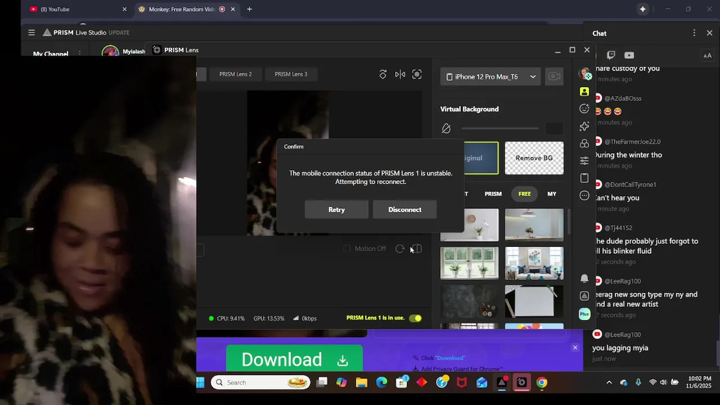Adjust the Virtual Background blur slider

point(500,128)
